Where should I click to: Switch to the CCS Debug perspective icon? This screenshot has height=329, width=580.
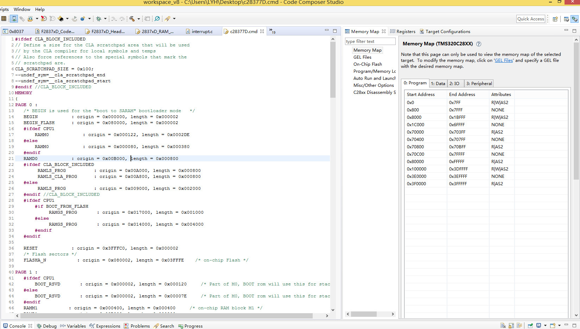pos(574,19)
